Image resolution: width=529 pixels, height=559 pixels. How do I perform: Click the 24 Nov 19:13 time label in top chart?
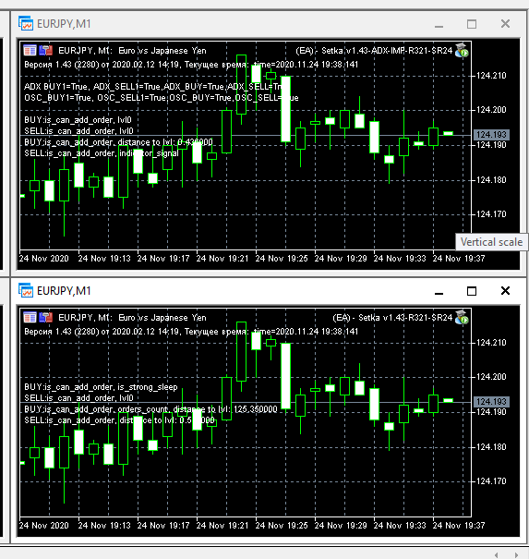point(104,259)
